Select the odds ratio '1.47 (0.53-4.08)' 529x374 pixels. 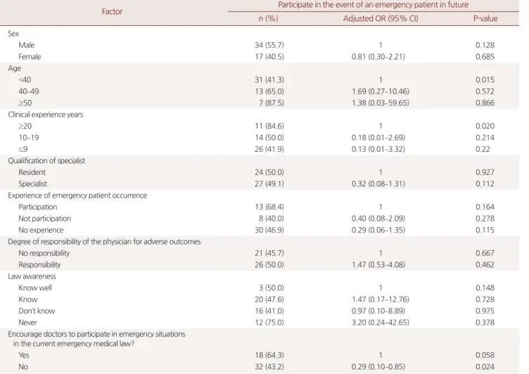[x=378, y=265]
